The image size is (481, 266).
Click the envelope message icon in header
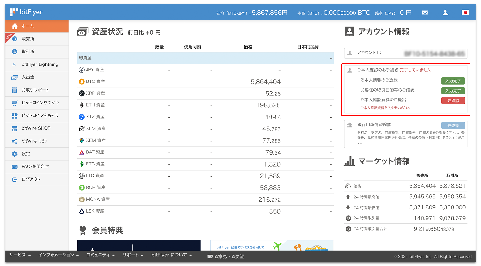[x=425, y=12]
